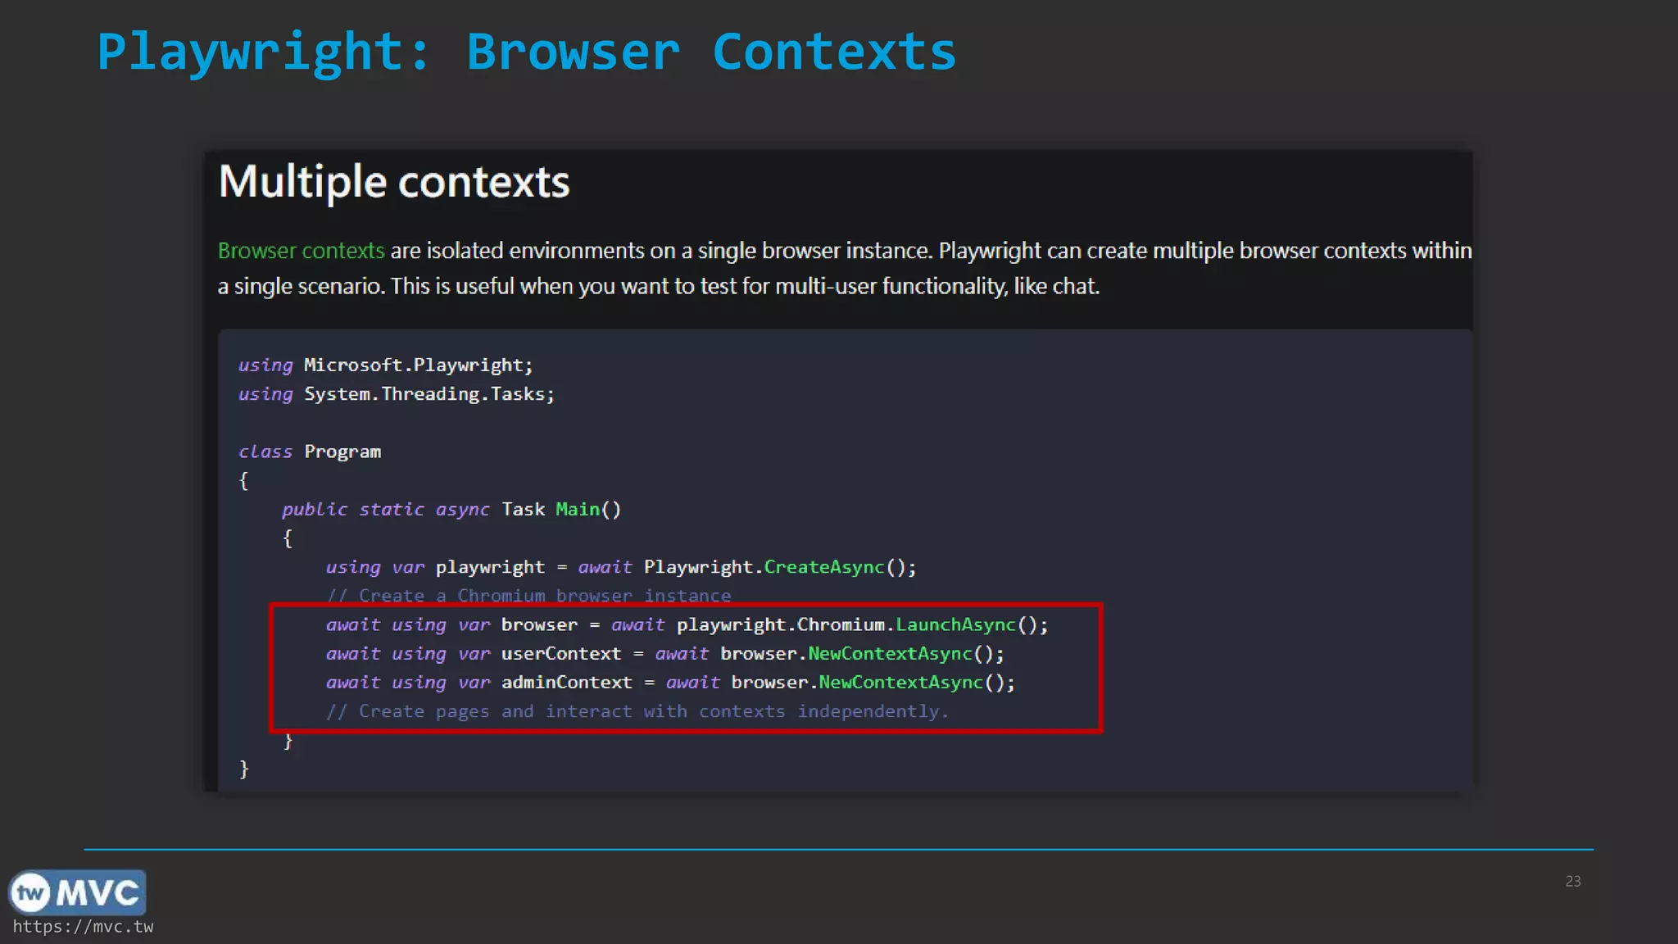Click the 'Create pages and interact' comment

tap(637, 711)
